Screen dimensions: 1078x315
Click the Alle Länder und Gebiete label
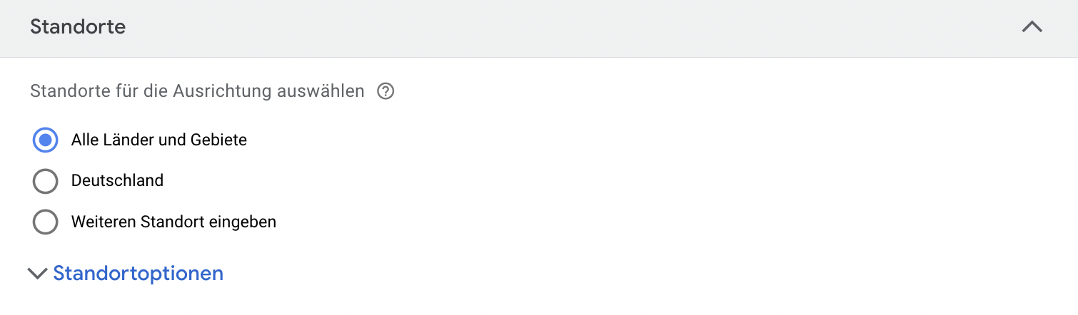pyautogui.click(x=159, y=140)
